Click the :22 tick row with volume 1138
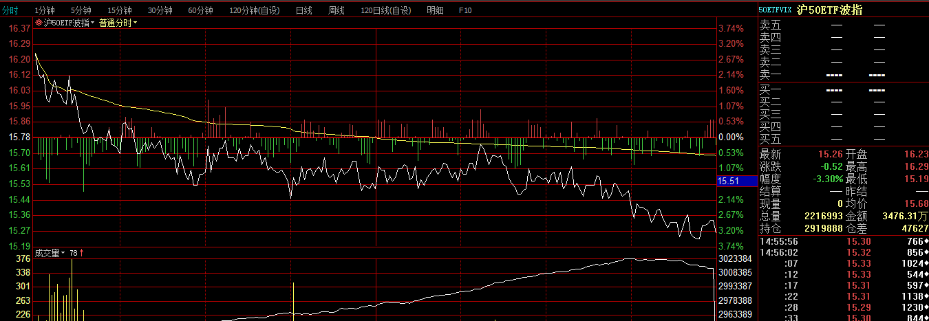 pos(844,296)
